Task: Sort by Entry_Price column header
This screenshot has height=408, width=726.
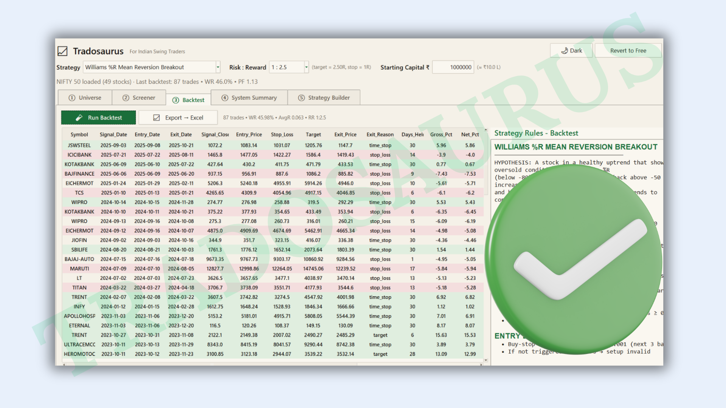Action: click(249, 134)
